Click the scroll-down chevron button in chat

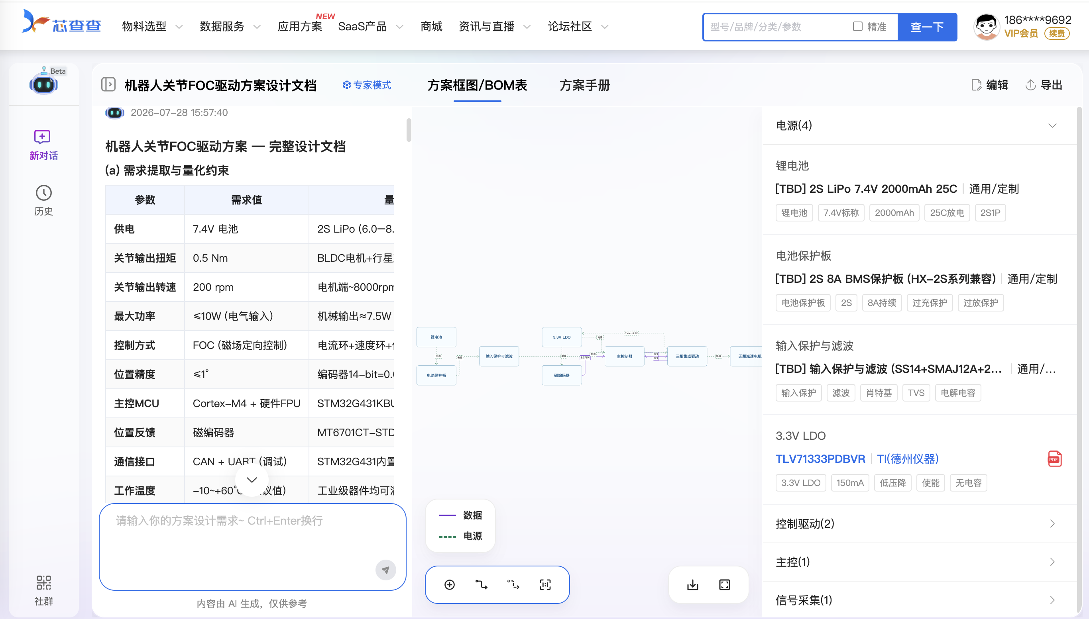coord(252,480)
